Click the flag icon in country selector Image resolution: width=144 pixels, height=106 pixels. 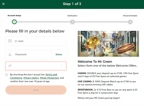(x=10, y=66)
